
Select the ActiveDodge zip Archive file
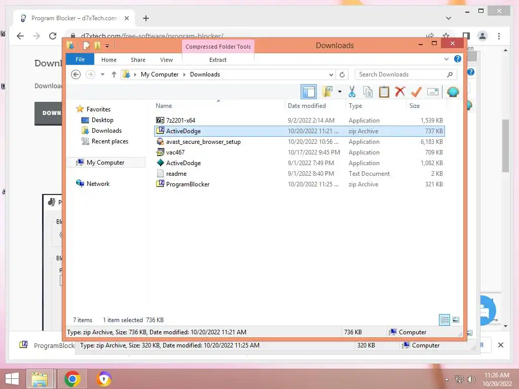click(x=299, y=131)
